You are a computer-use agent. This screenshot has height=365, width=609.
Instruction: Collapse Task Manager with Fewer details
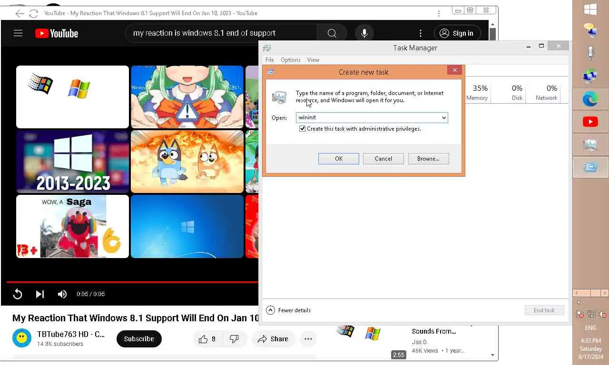point(288,310)
